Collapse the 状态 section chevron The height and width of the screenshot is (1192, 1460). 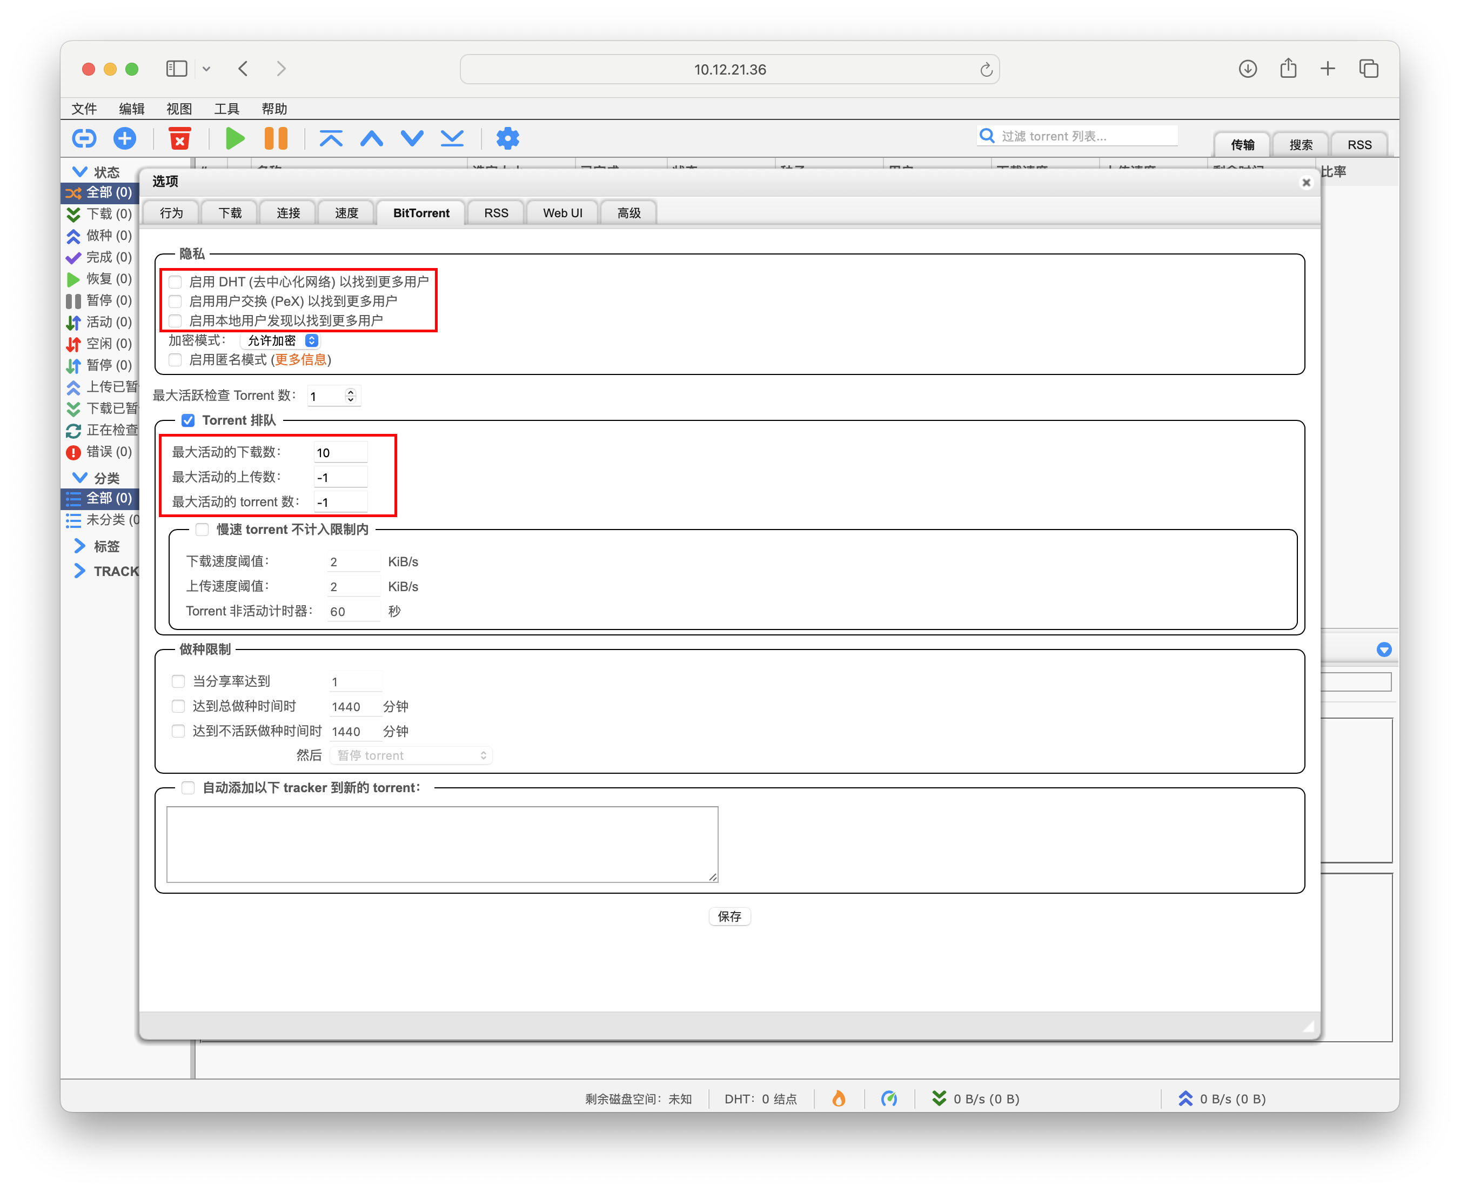[x=79, y=172]
